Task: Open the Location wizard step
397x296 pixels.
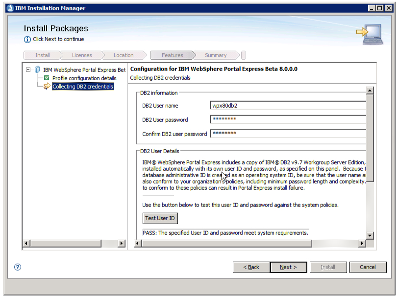Action: pos(124,55)
